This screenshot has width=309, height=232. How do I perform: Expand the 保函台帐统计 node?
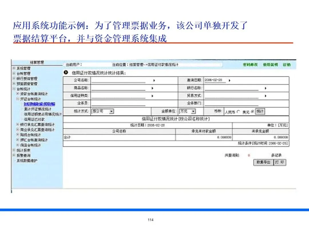coord(18,145)
